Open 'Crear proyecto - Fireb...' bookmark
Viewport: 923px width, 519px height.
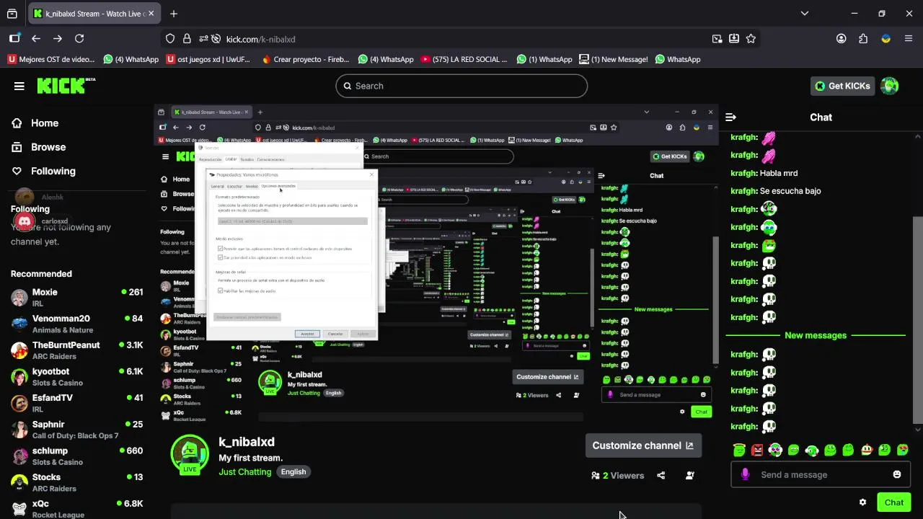(306, 59)
